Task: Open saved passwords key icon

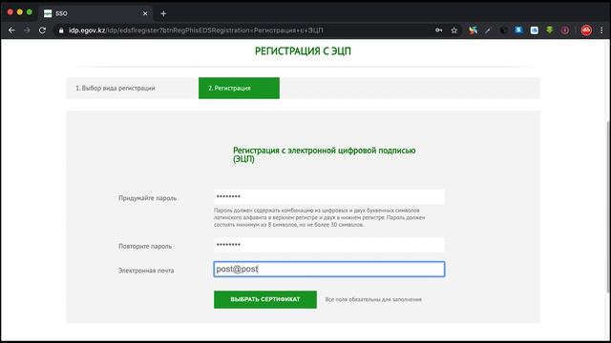Action: pos(439,30)
